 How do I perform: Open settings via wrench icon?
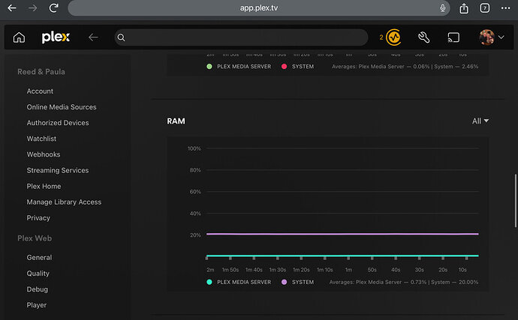423,37
